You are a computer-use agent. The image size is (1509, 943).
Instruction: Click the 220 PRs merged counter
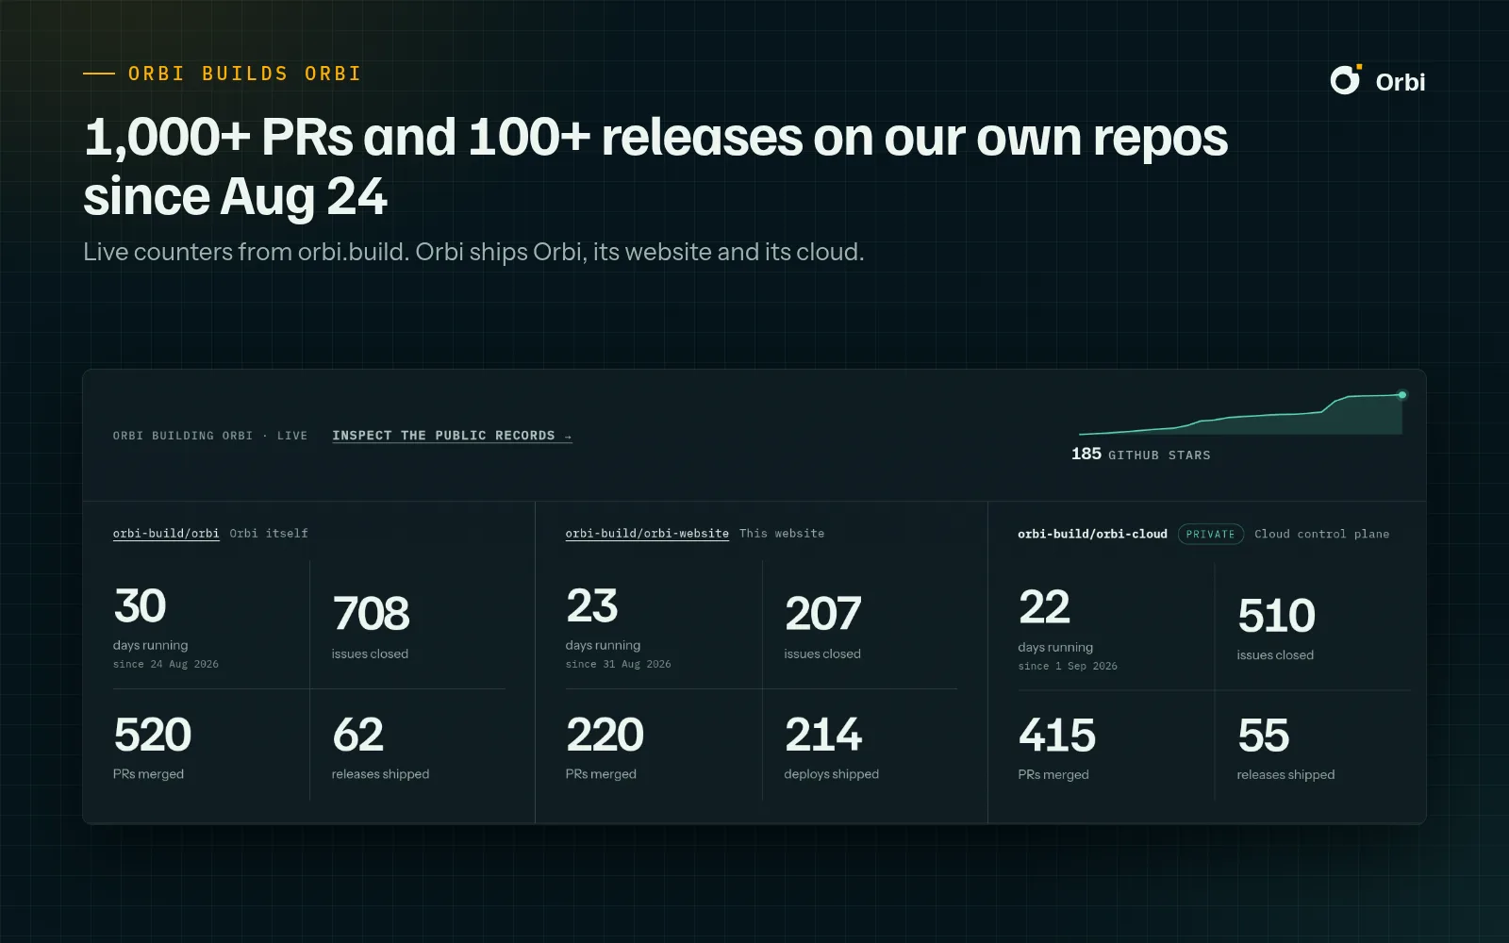click(605, 748)
